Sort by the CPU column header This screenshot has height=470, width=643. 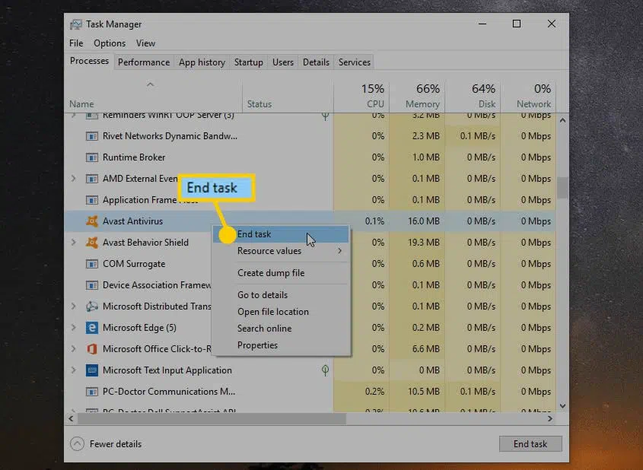click(361, 97)
